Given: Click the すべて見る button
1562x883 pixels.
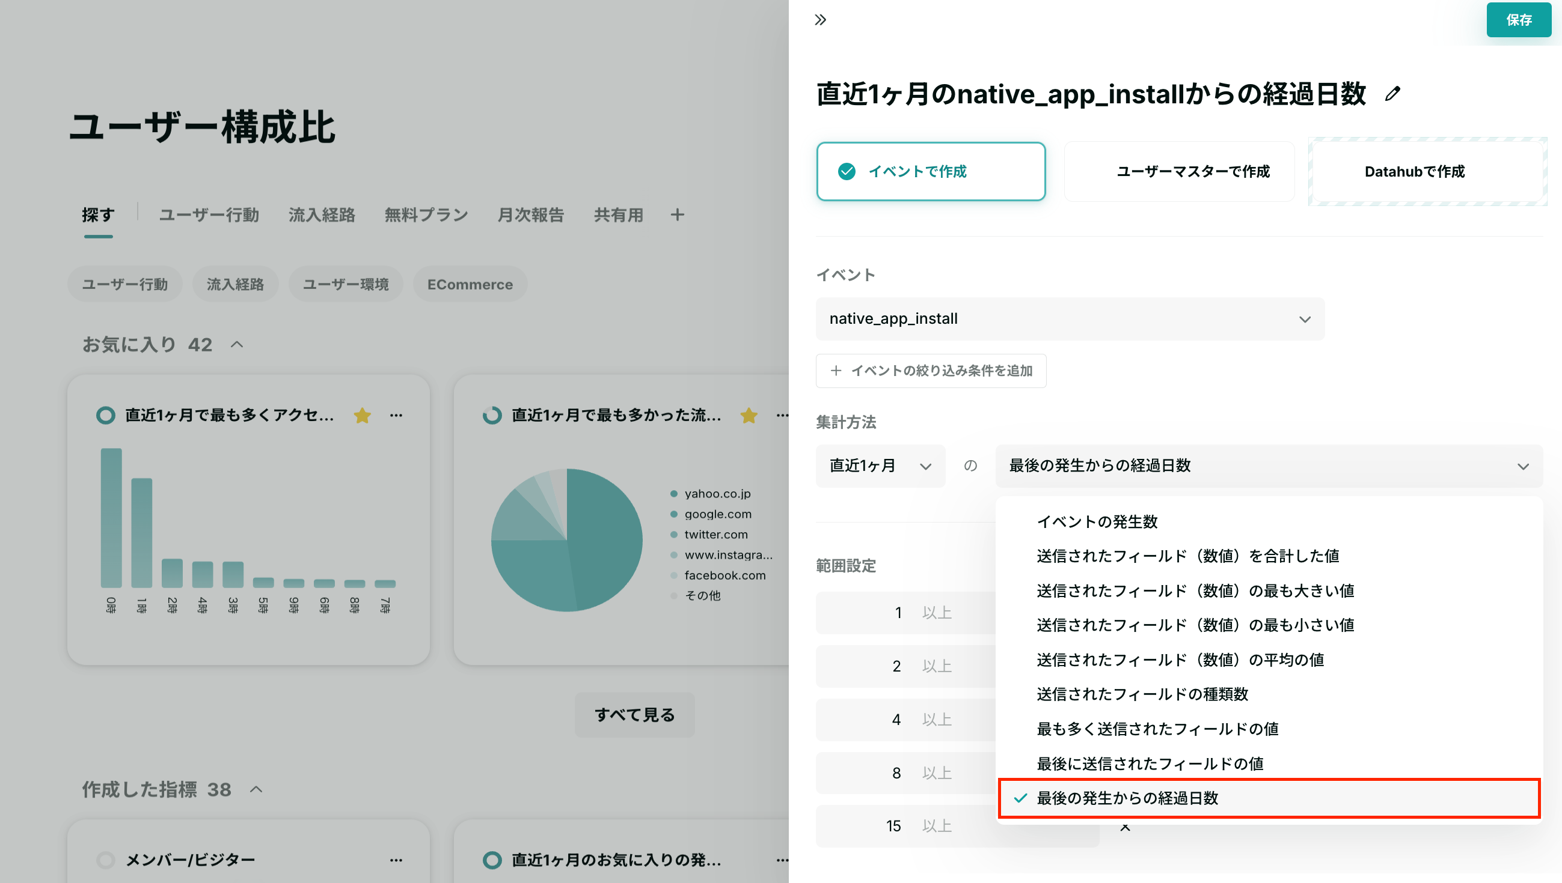Looking at the screenshot, I should tap(634, 715).
